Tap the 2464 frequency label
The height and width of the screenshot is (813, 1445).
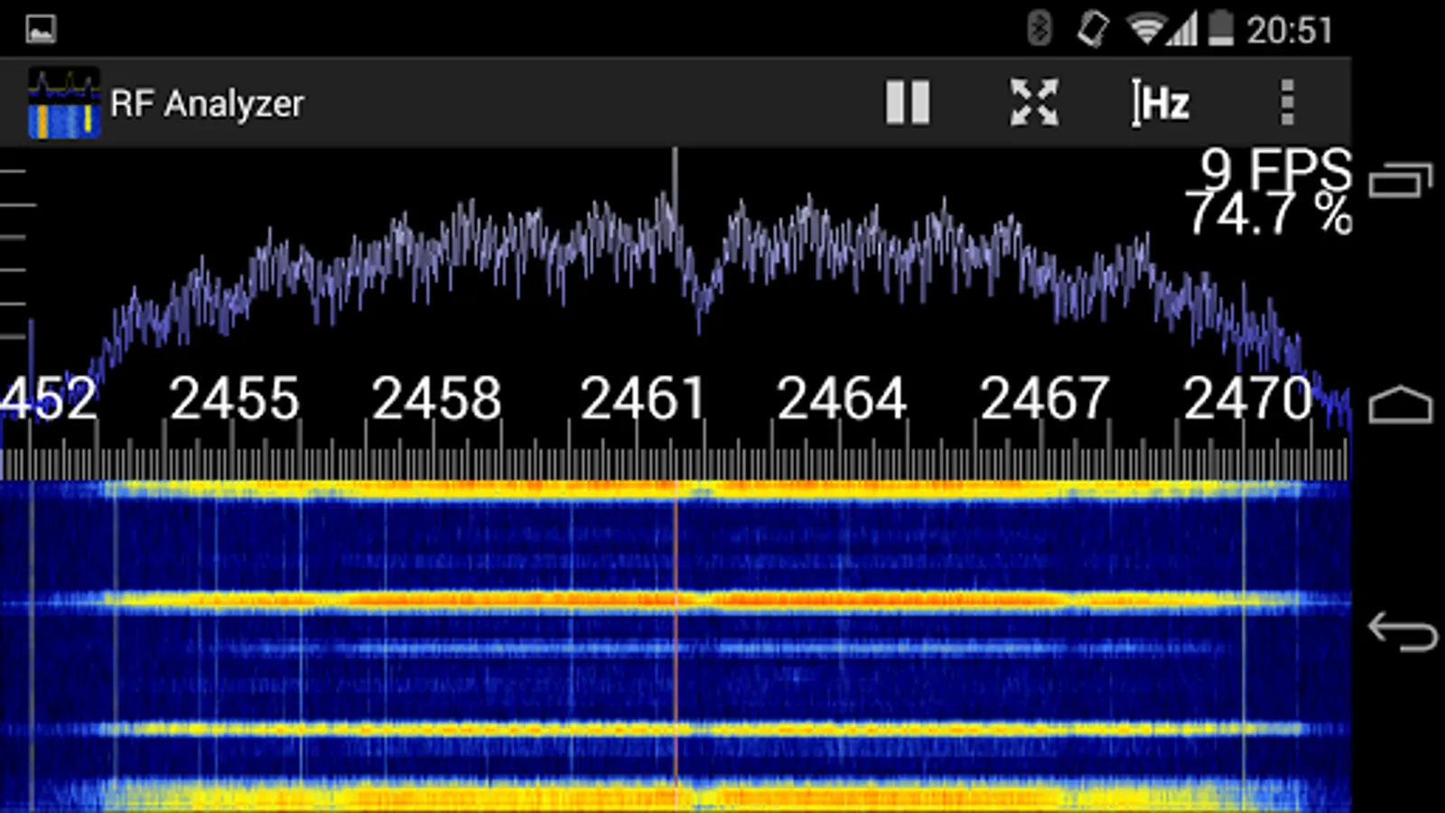pyautogui.click(x=842, y=398)
